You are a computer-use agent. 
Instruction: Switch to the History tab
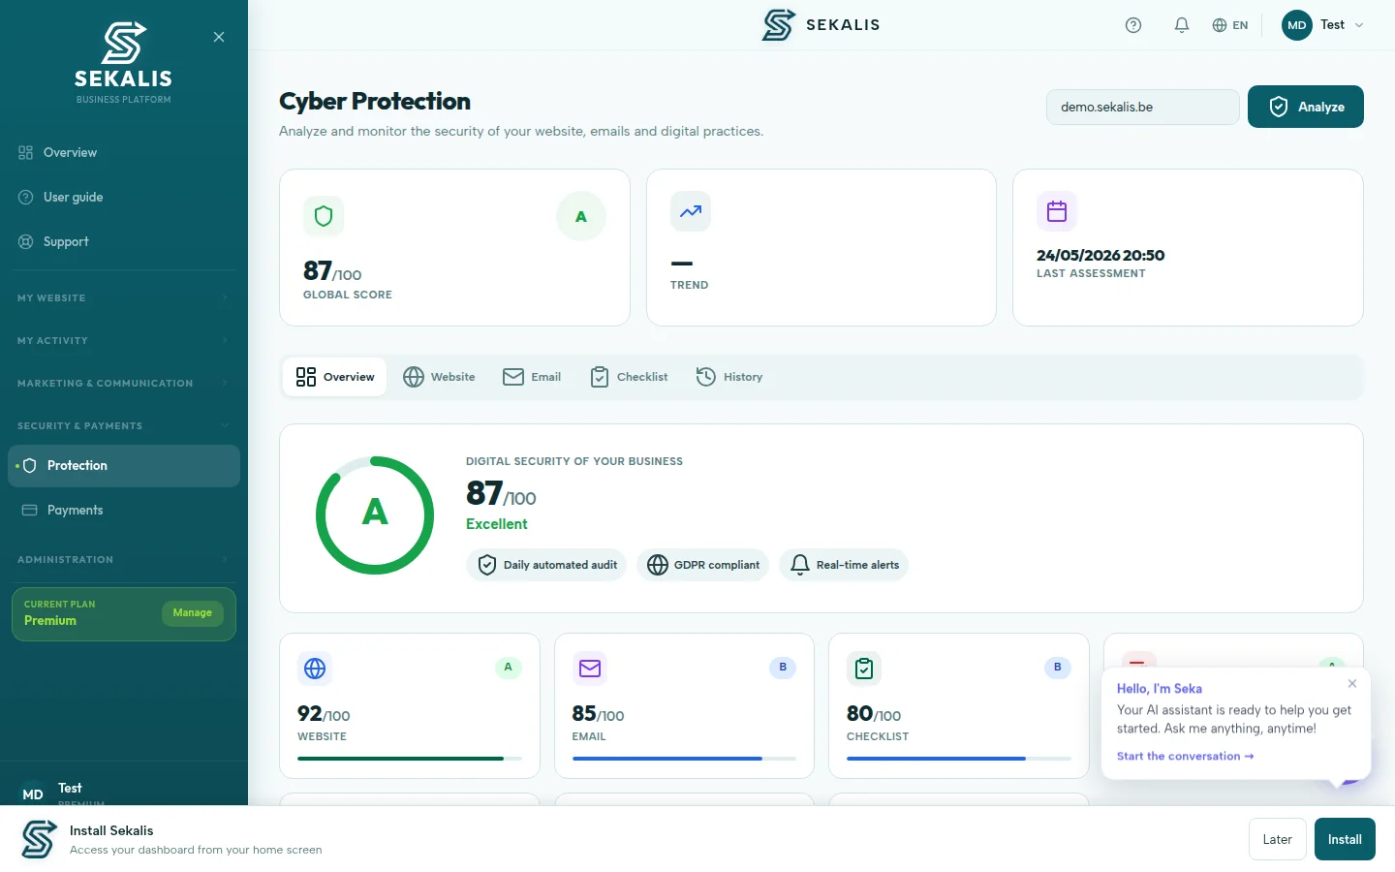(x=729, y=377)
